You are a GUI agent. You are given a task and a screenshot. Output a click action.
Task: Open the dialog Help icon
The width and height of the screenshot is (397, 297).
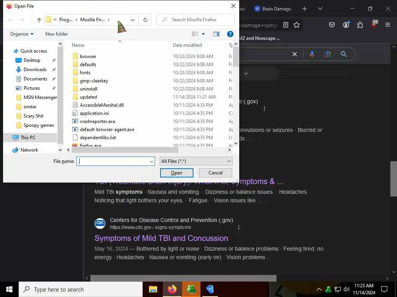(x=230, y=34)
